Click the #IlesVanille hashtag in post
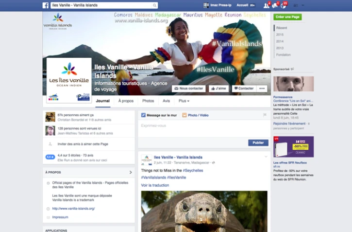 point(176,178)
